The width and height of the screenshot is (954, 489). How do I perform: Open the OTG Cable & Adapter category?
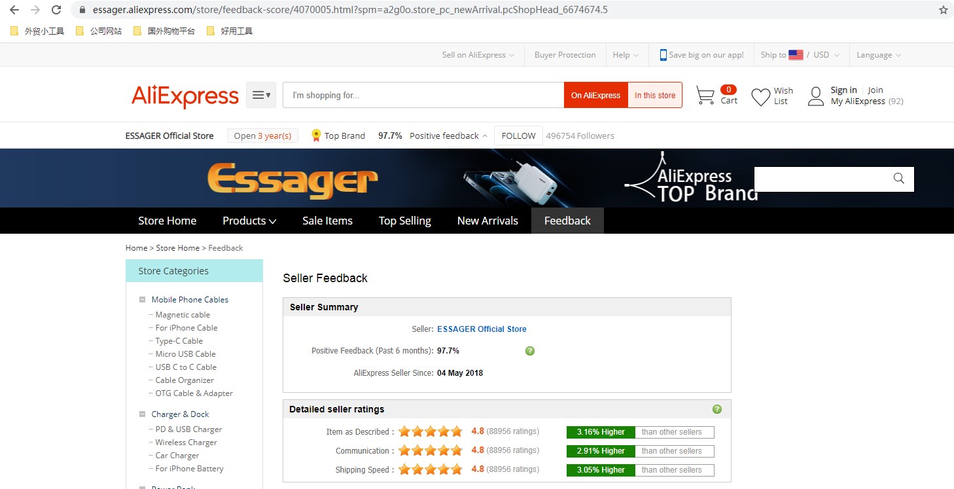(x=194, y=393)
